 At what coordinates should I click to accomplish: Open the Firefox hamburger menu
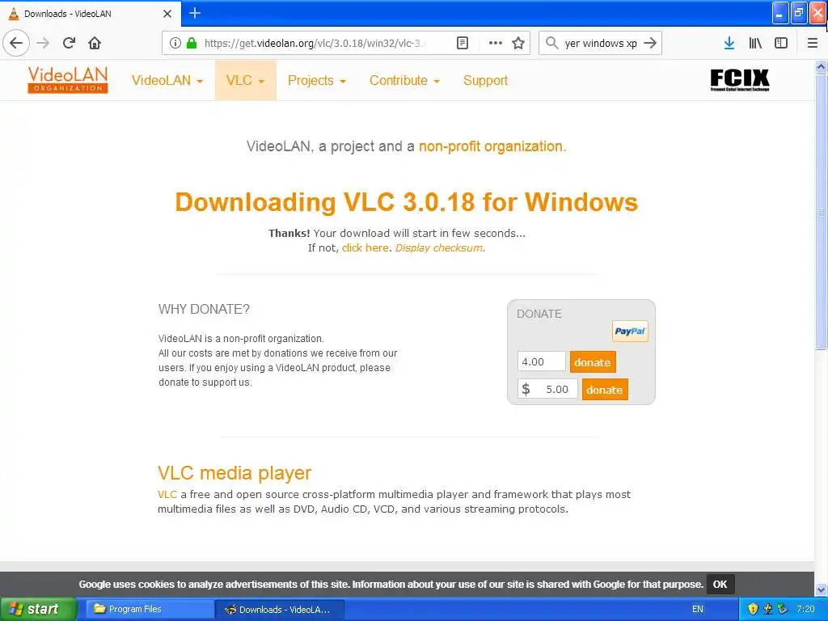[813, 43]
